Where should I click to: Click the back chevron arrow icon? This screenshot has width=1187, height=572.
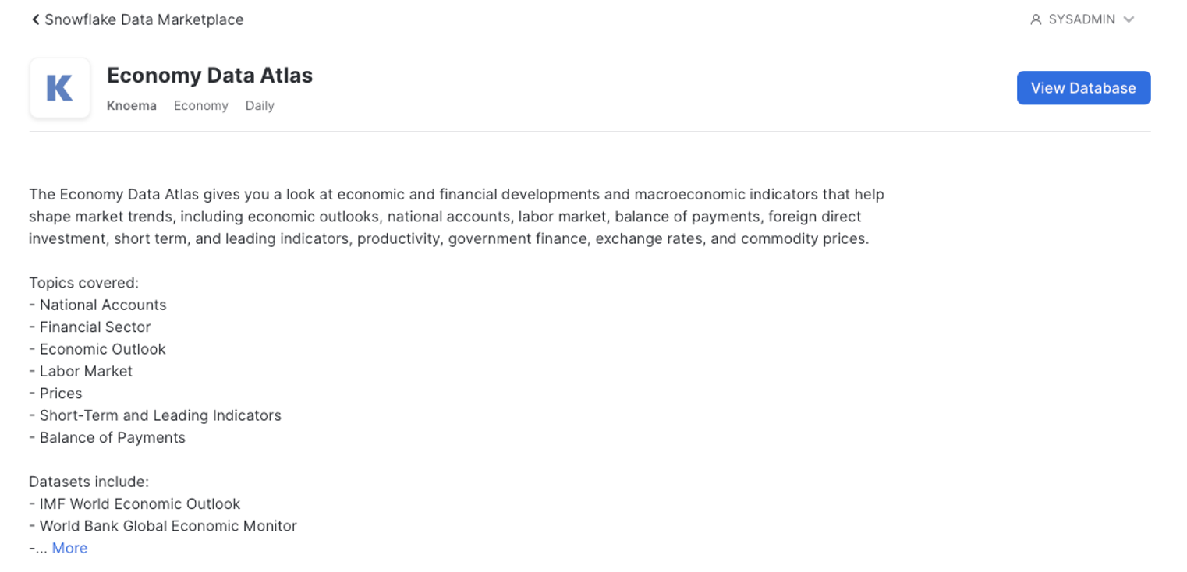point(35,19)
